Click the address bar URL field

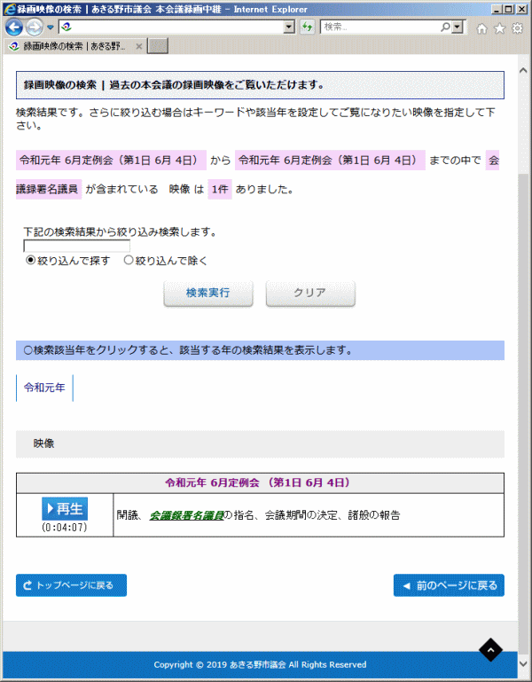[177, 27]
